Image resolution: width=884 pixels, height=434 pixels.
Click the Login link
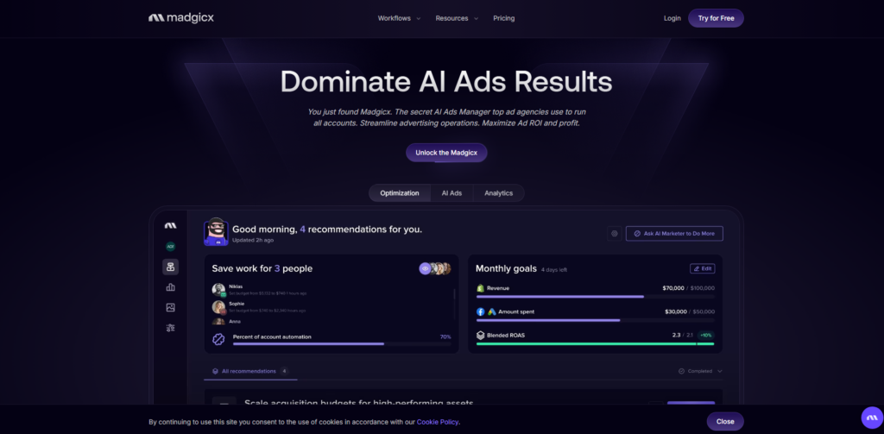coord(672,18)
